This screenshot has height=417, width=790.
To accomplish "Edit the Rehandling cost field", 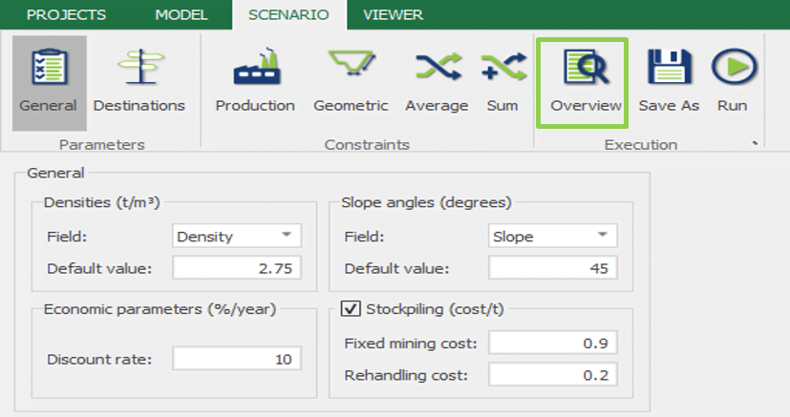I will click(x=553, y=375).
